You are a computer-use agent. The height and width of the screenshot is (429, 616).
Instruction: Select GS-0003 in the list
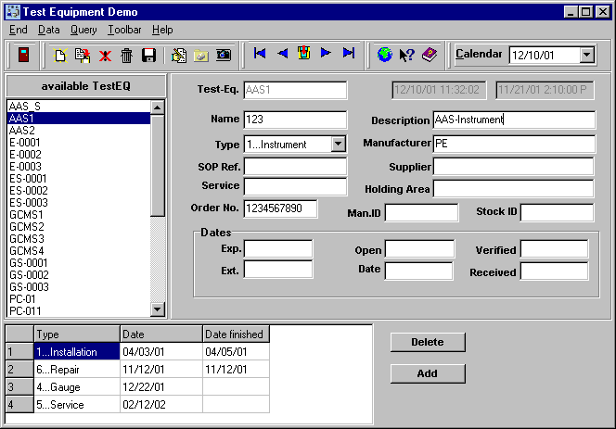tap(79, 287)
